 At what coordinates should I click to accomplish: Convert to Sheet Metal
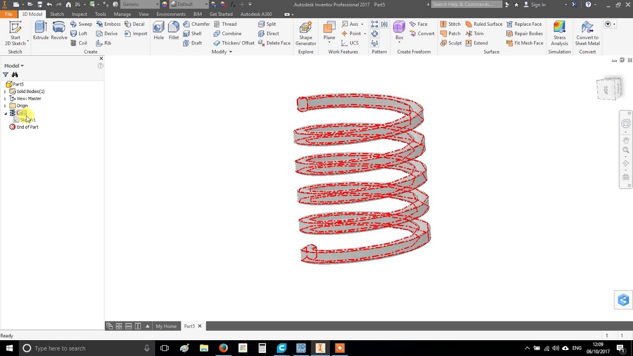pyautogui.click(x=587, y=34)
